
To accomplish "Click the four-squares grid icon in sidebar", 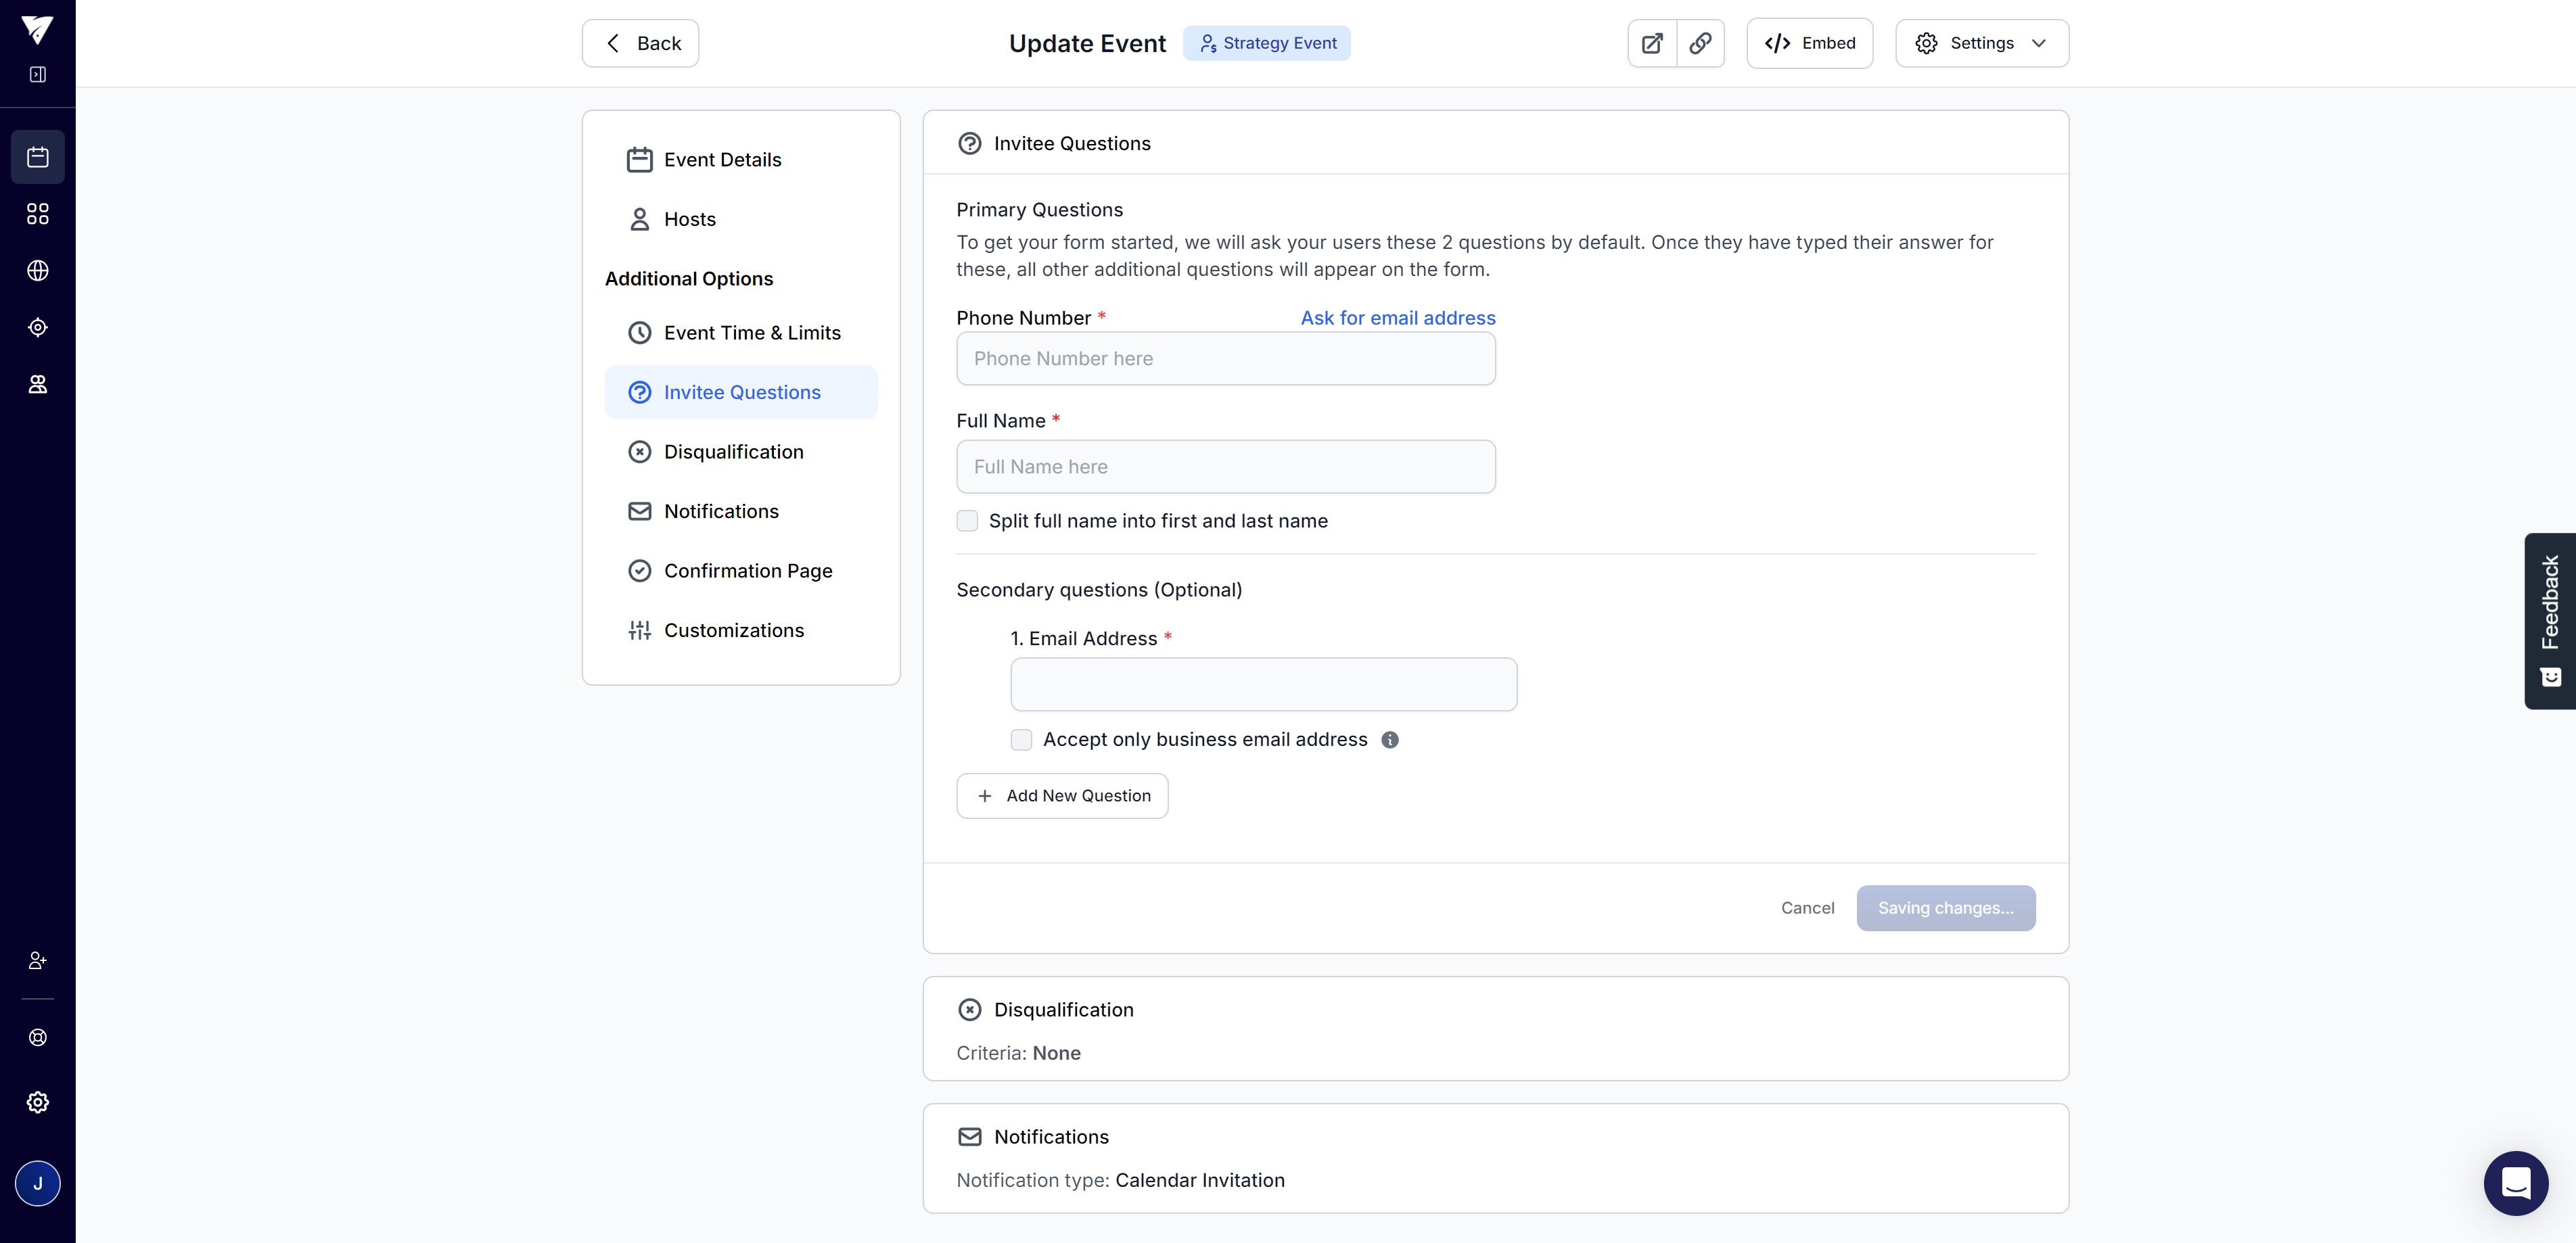I will point(38,214).
